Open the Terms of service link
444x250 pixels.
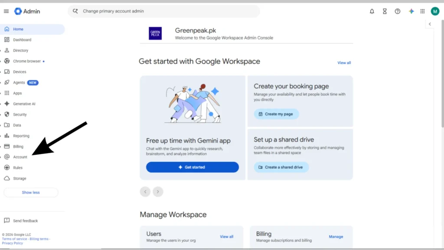[x=14, y=239]
